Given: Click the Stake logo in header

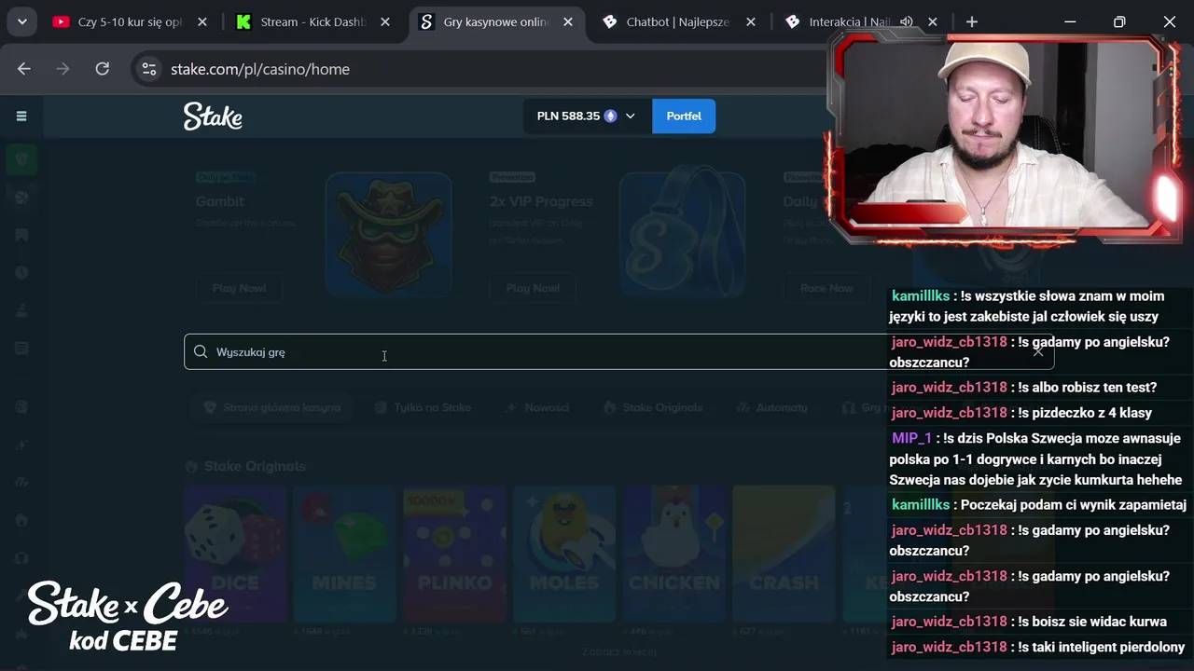Looking at the screenshot, I should (x=213, y=116).
